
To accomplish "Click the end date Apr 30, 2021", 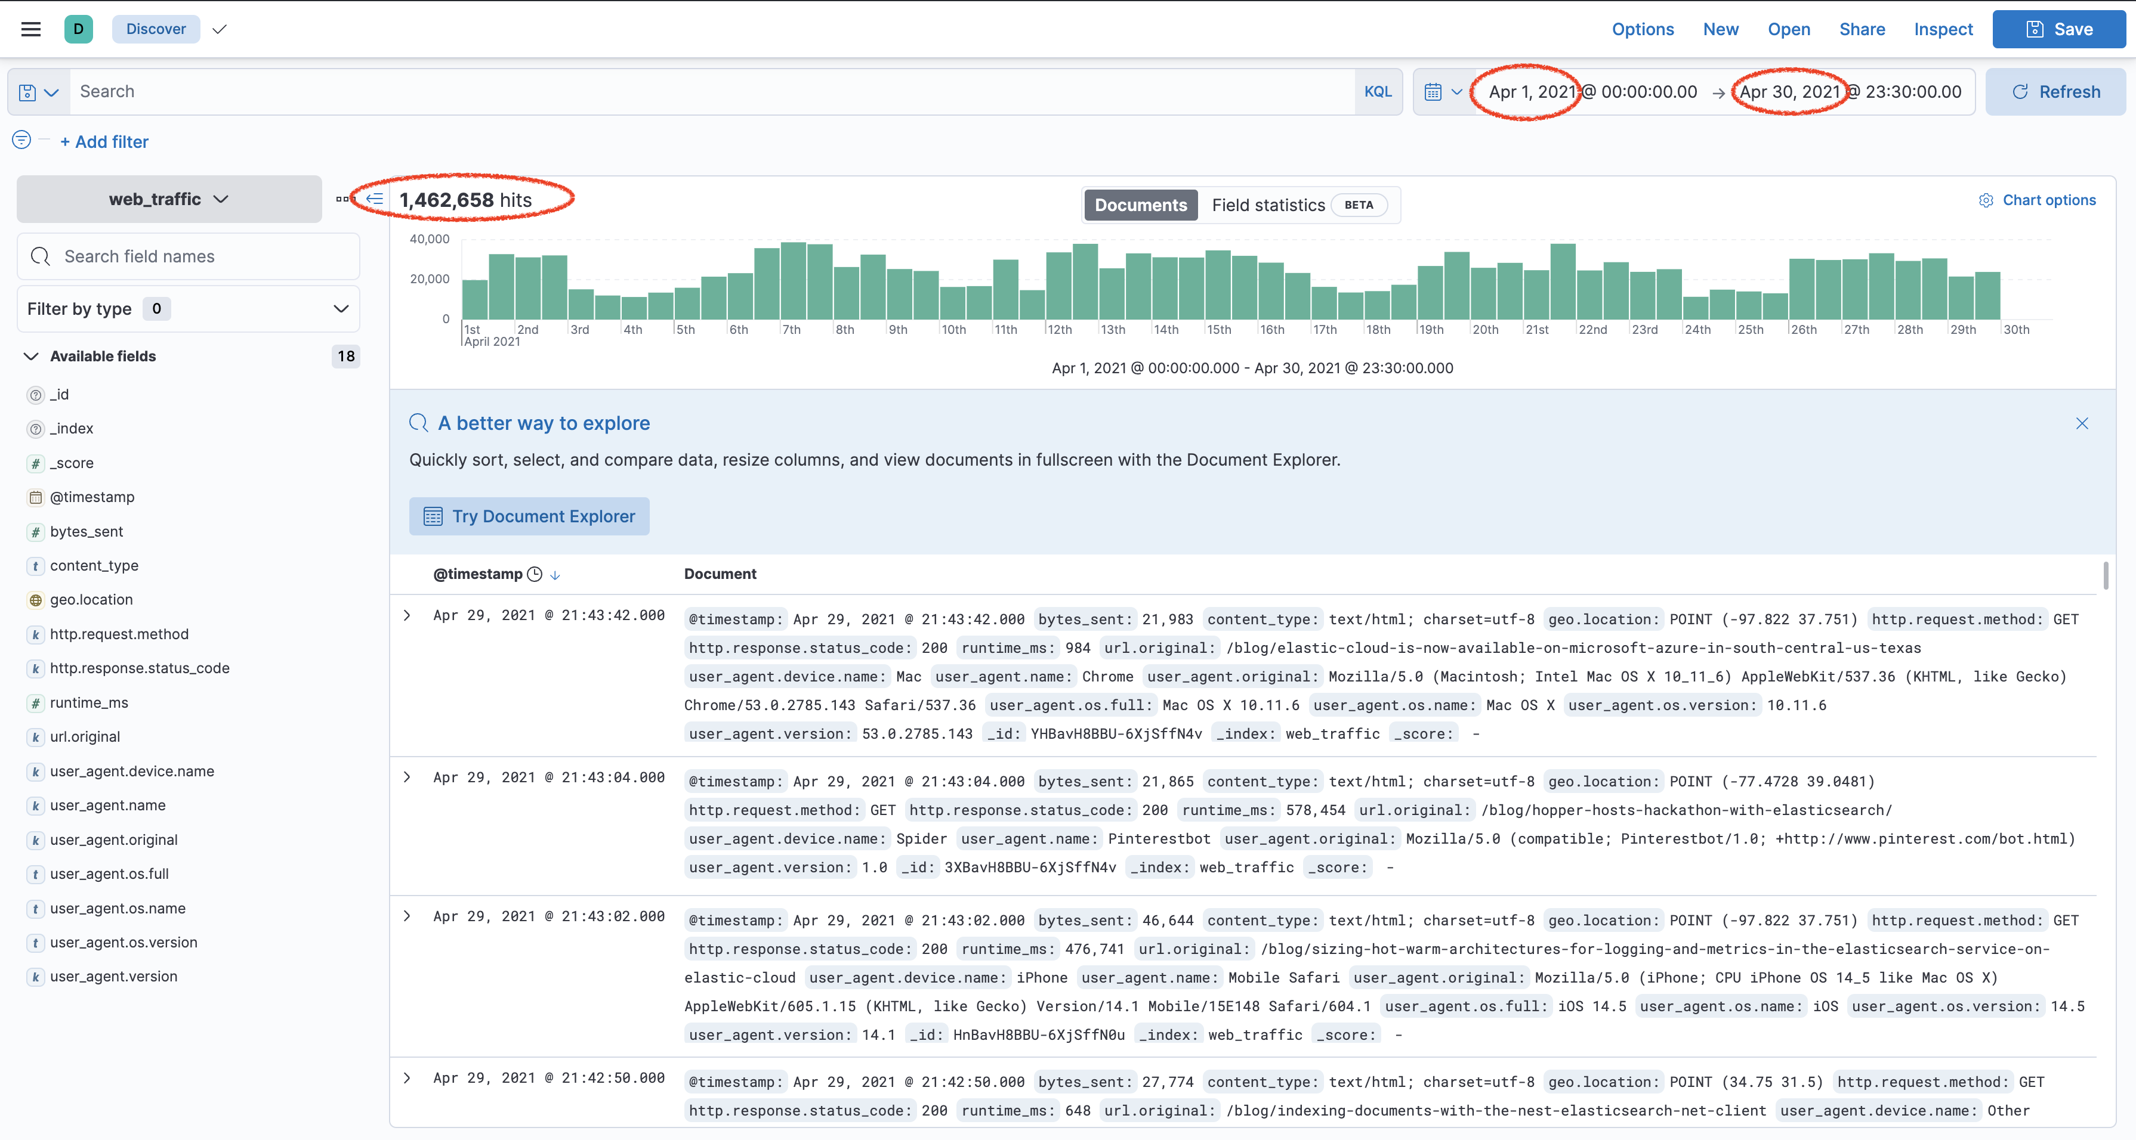I will (x=1789, y=92).
